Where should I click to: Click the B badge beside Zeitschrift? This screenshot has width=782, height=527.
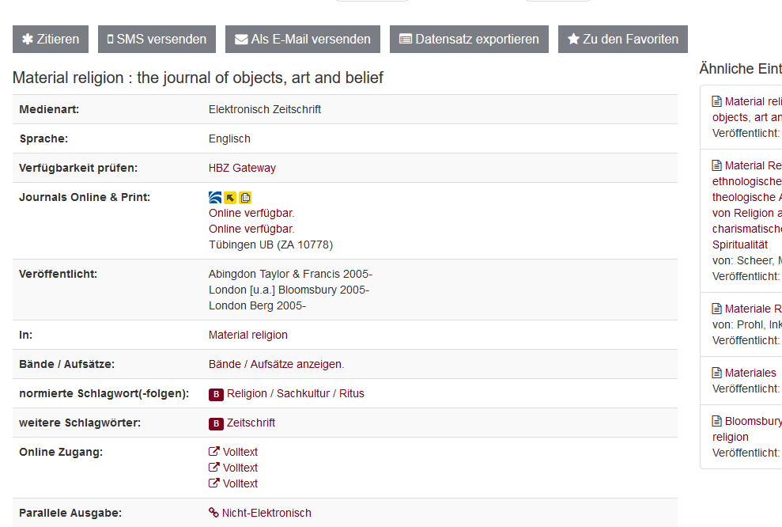point(216,423)
